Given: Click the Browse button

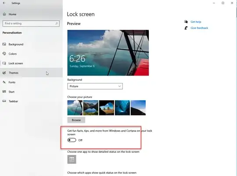Looking at the screenshot, I should 76,120.
